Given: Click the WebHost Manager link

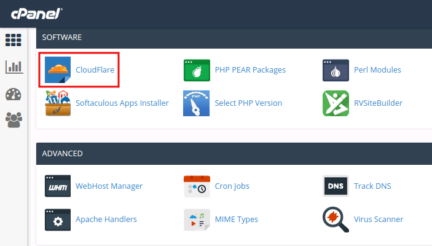Looking at the screenshot, I should point(109,186).
